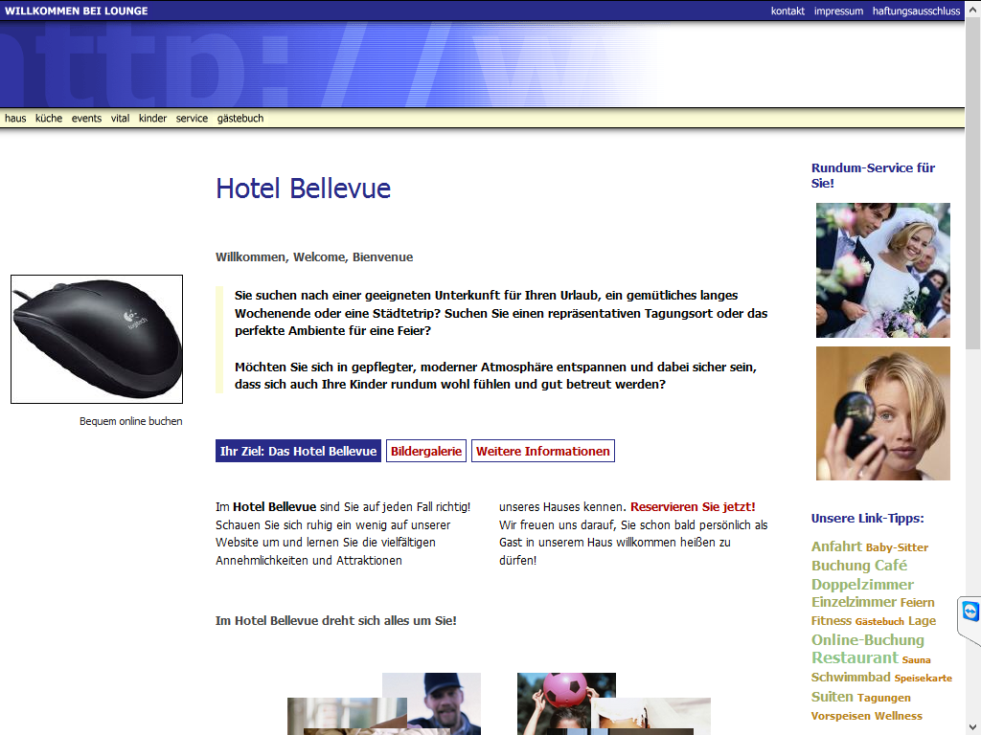This screenshot has height=735, width=981.
Task: Click the vertical scrollbar thumb
Action: click(973, 181)
